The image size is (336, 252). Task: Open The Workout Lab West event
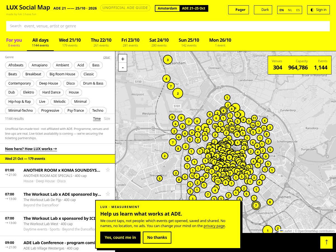(x=57, y=223)
